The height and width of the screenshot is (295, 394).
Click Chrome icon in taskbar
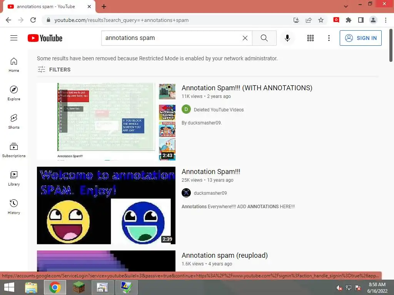55,287
